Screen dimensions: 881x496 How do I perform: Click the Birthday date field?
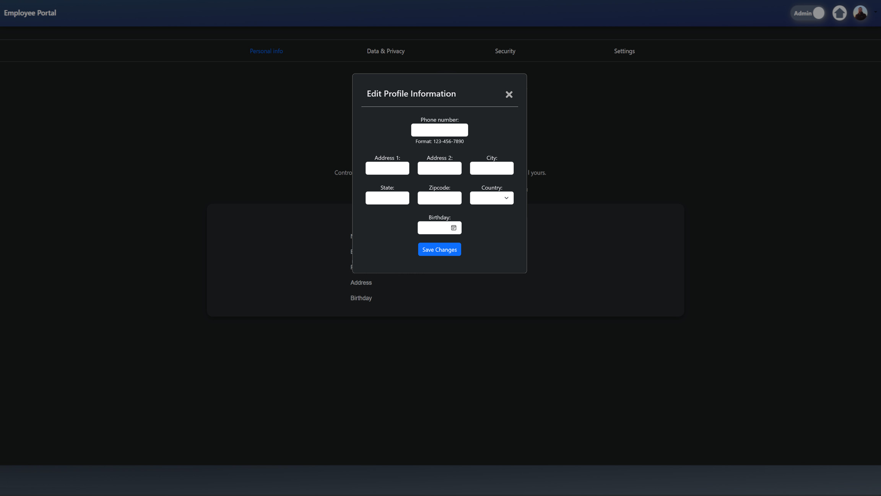[439, 228]
